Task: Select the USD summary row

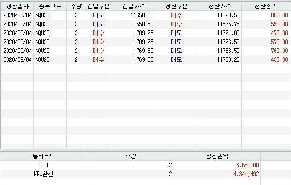Action: (145, 165)
